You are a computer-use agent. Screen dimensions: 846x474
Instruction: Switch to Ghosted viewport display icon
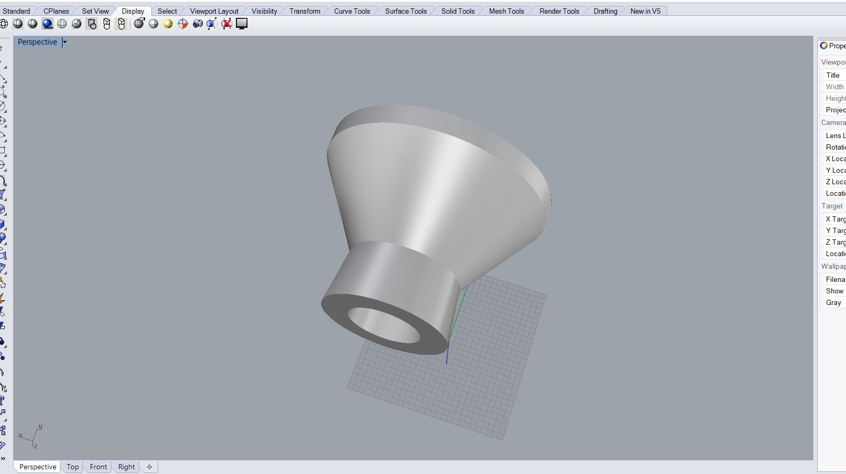point(62,24)
